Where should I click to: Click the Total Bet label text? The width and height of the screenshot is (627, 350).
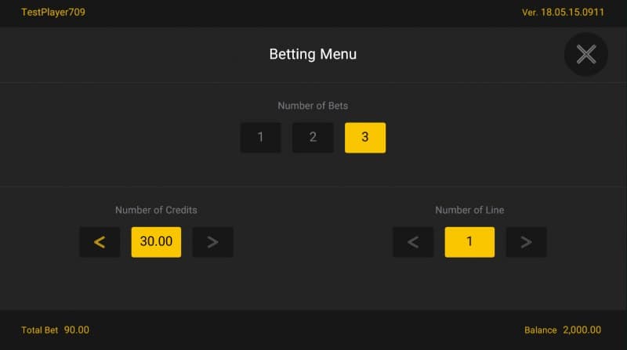pyautogui.click(x=39, y=330)
